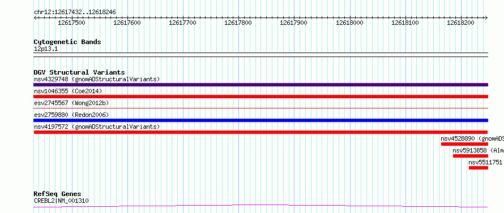Screen dimensions: 504x213
Task: Select the esv2759880 (Redon2006) blue bar
Action: point(260,120)
